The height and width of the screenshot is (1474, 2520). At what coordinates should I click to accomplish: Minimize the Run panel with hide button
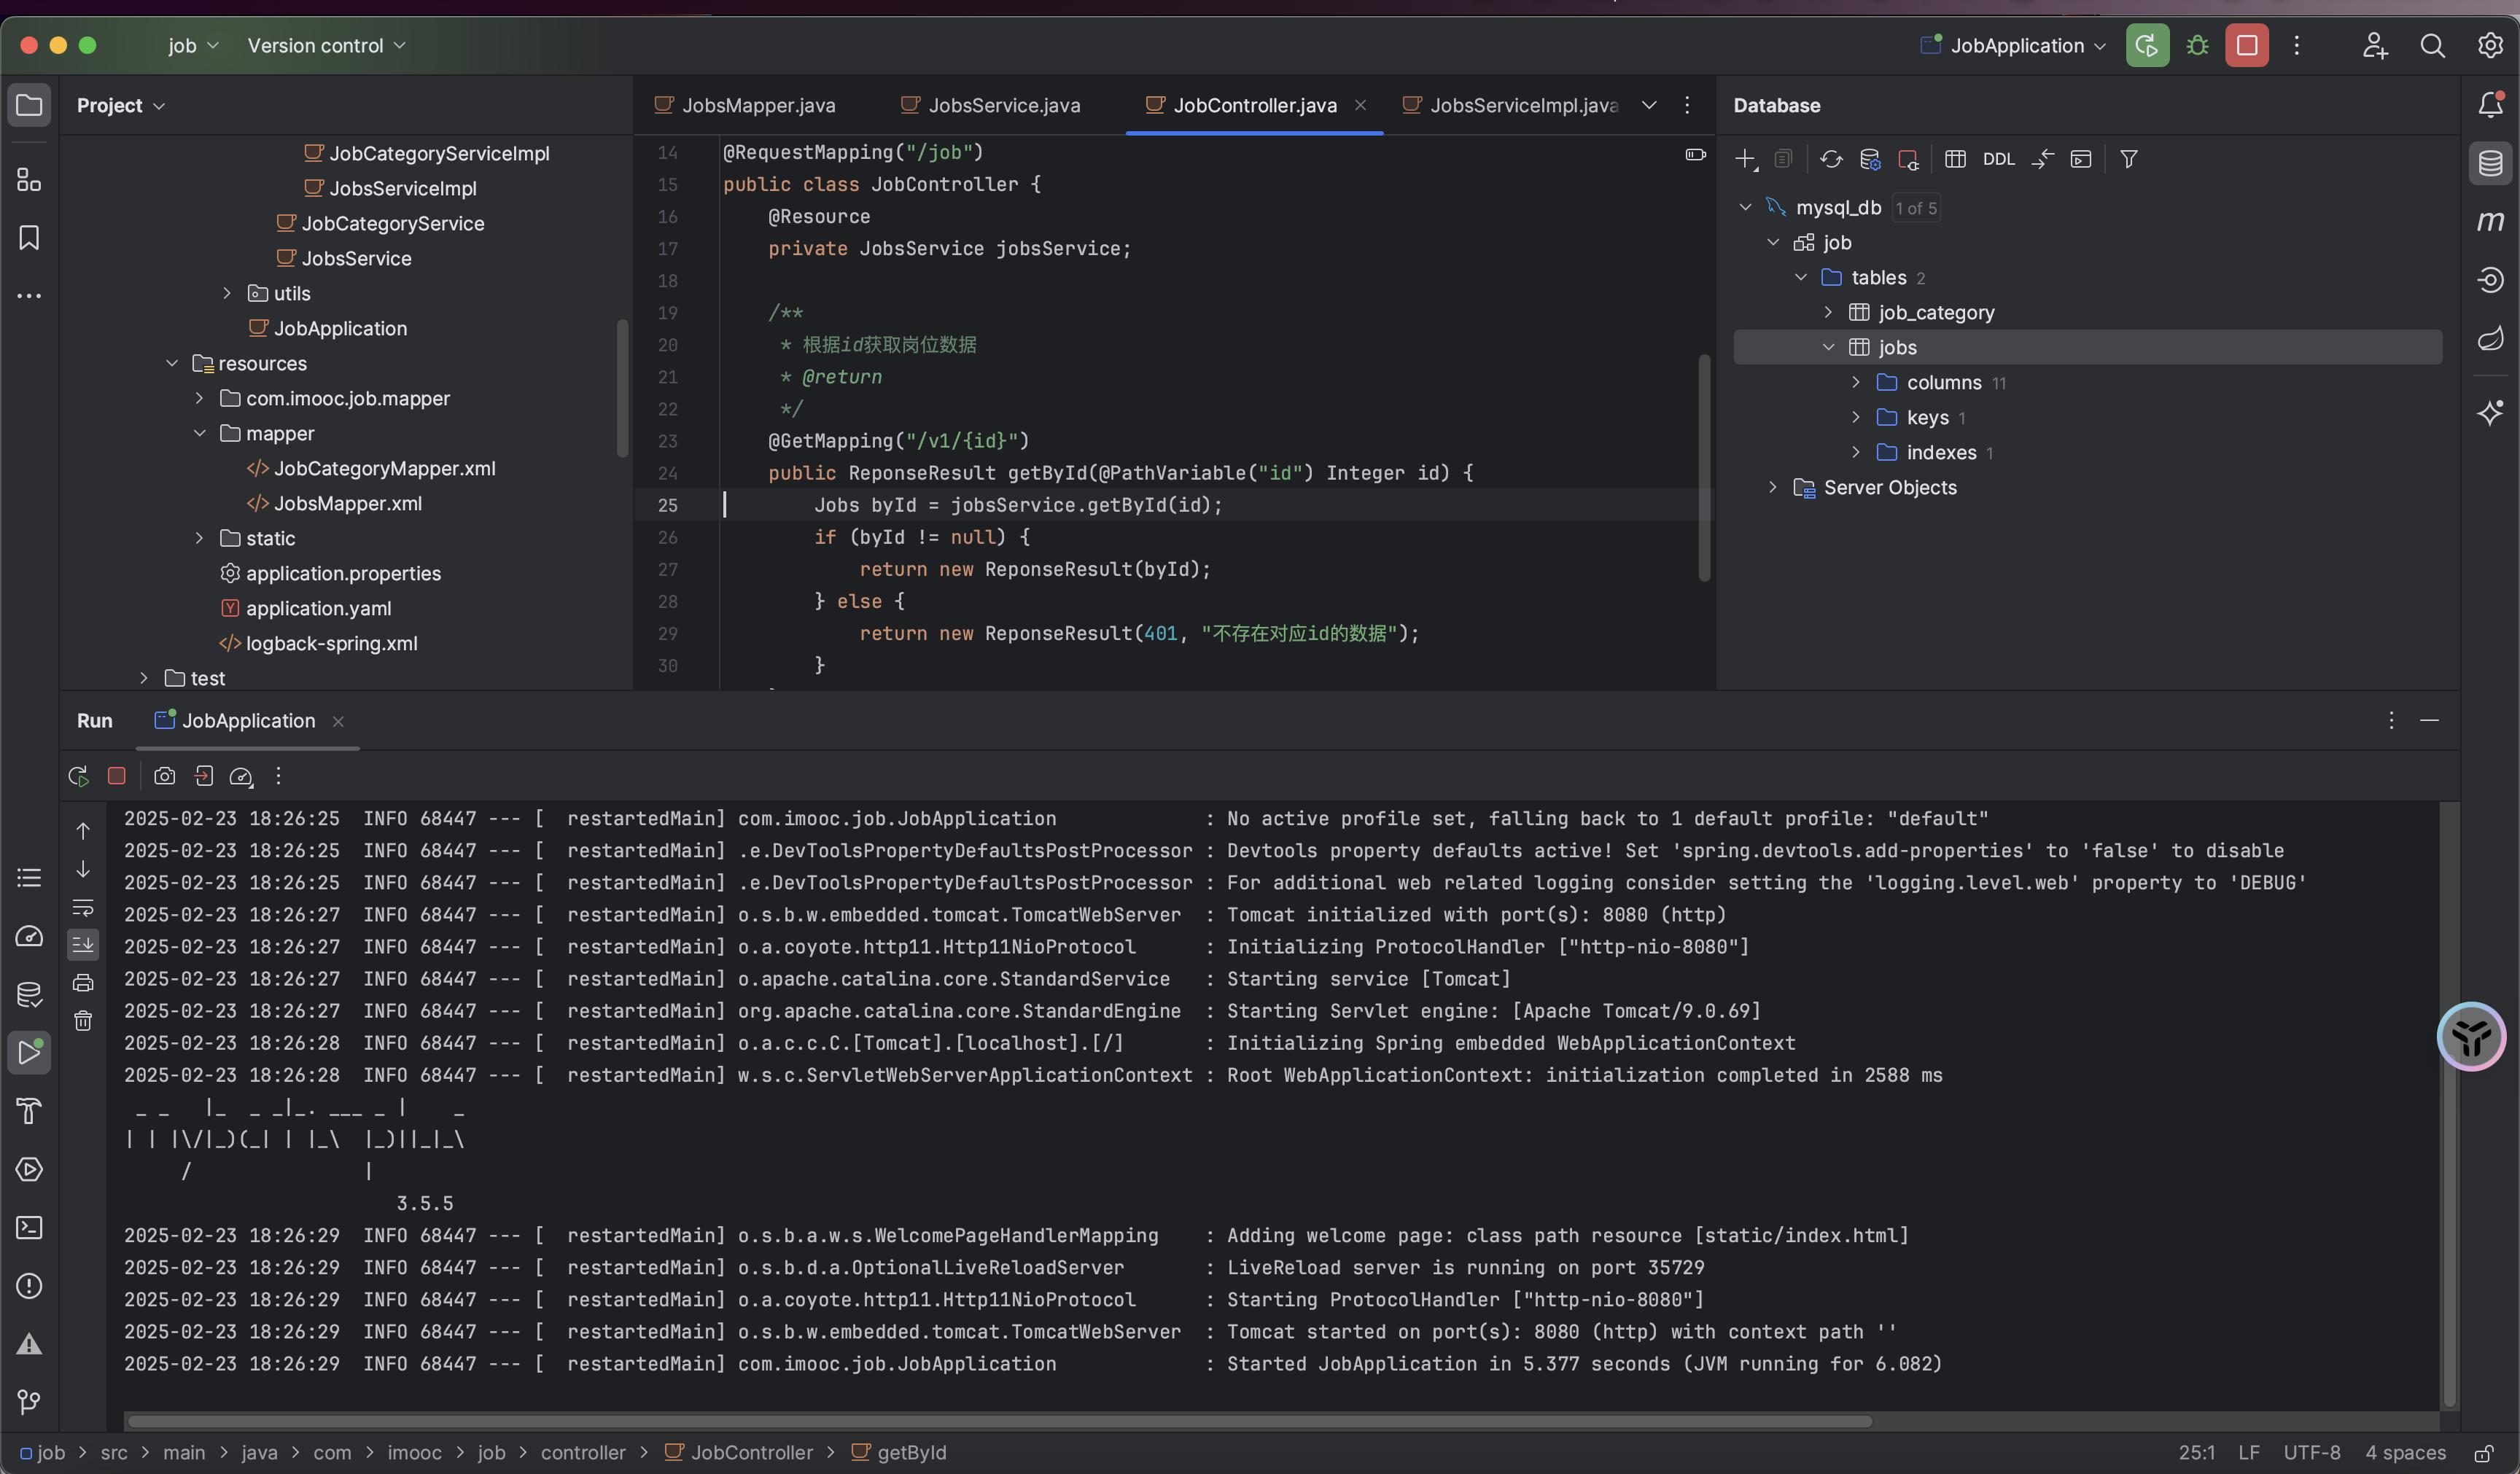pos(2429,721)
